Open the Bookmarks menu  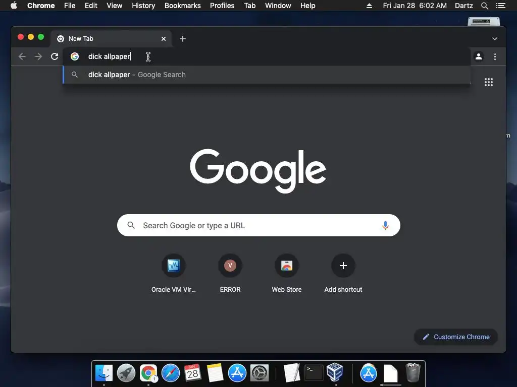coord(183,6)
